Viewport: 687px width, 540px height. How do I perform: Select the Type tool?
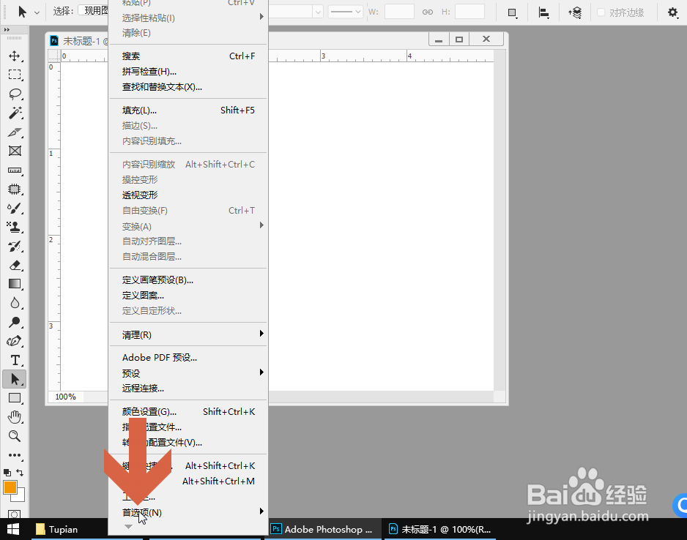(15, 360)
